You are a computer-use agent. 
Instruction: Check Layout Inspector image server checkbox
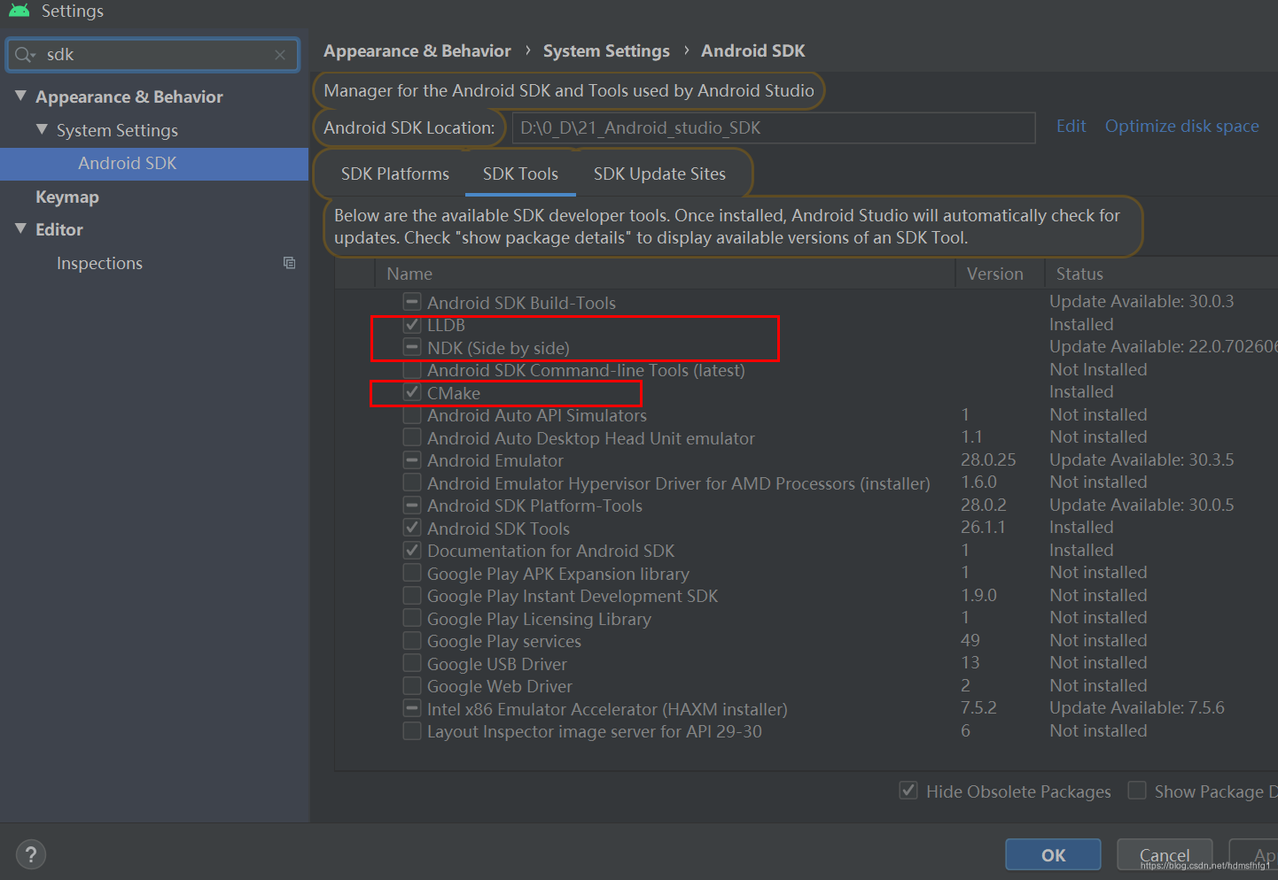pyautogui.click(x=412, y=731)
